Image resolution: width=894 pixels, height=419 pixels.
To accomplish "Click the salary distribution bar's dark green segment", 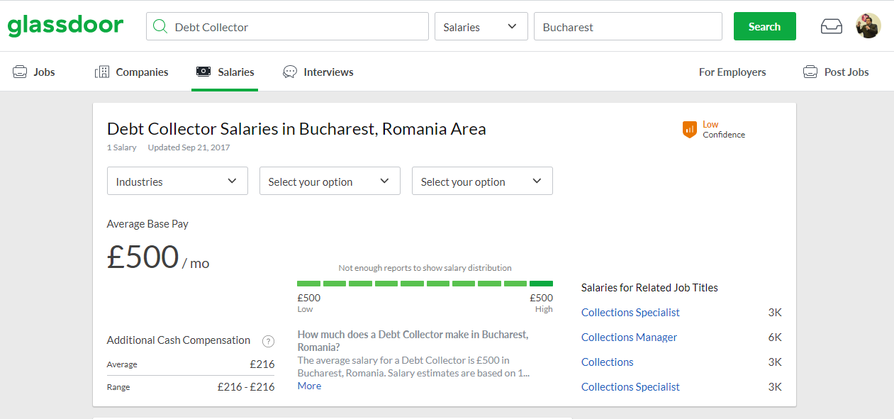I will click(541, 284).
